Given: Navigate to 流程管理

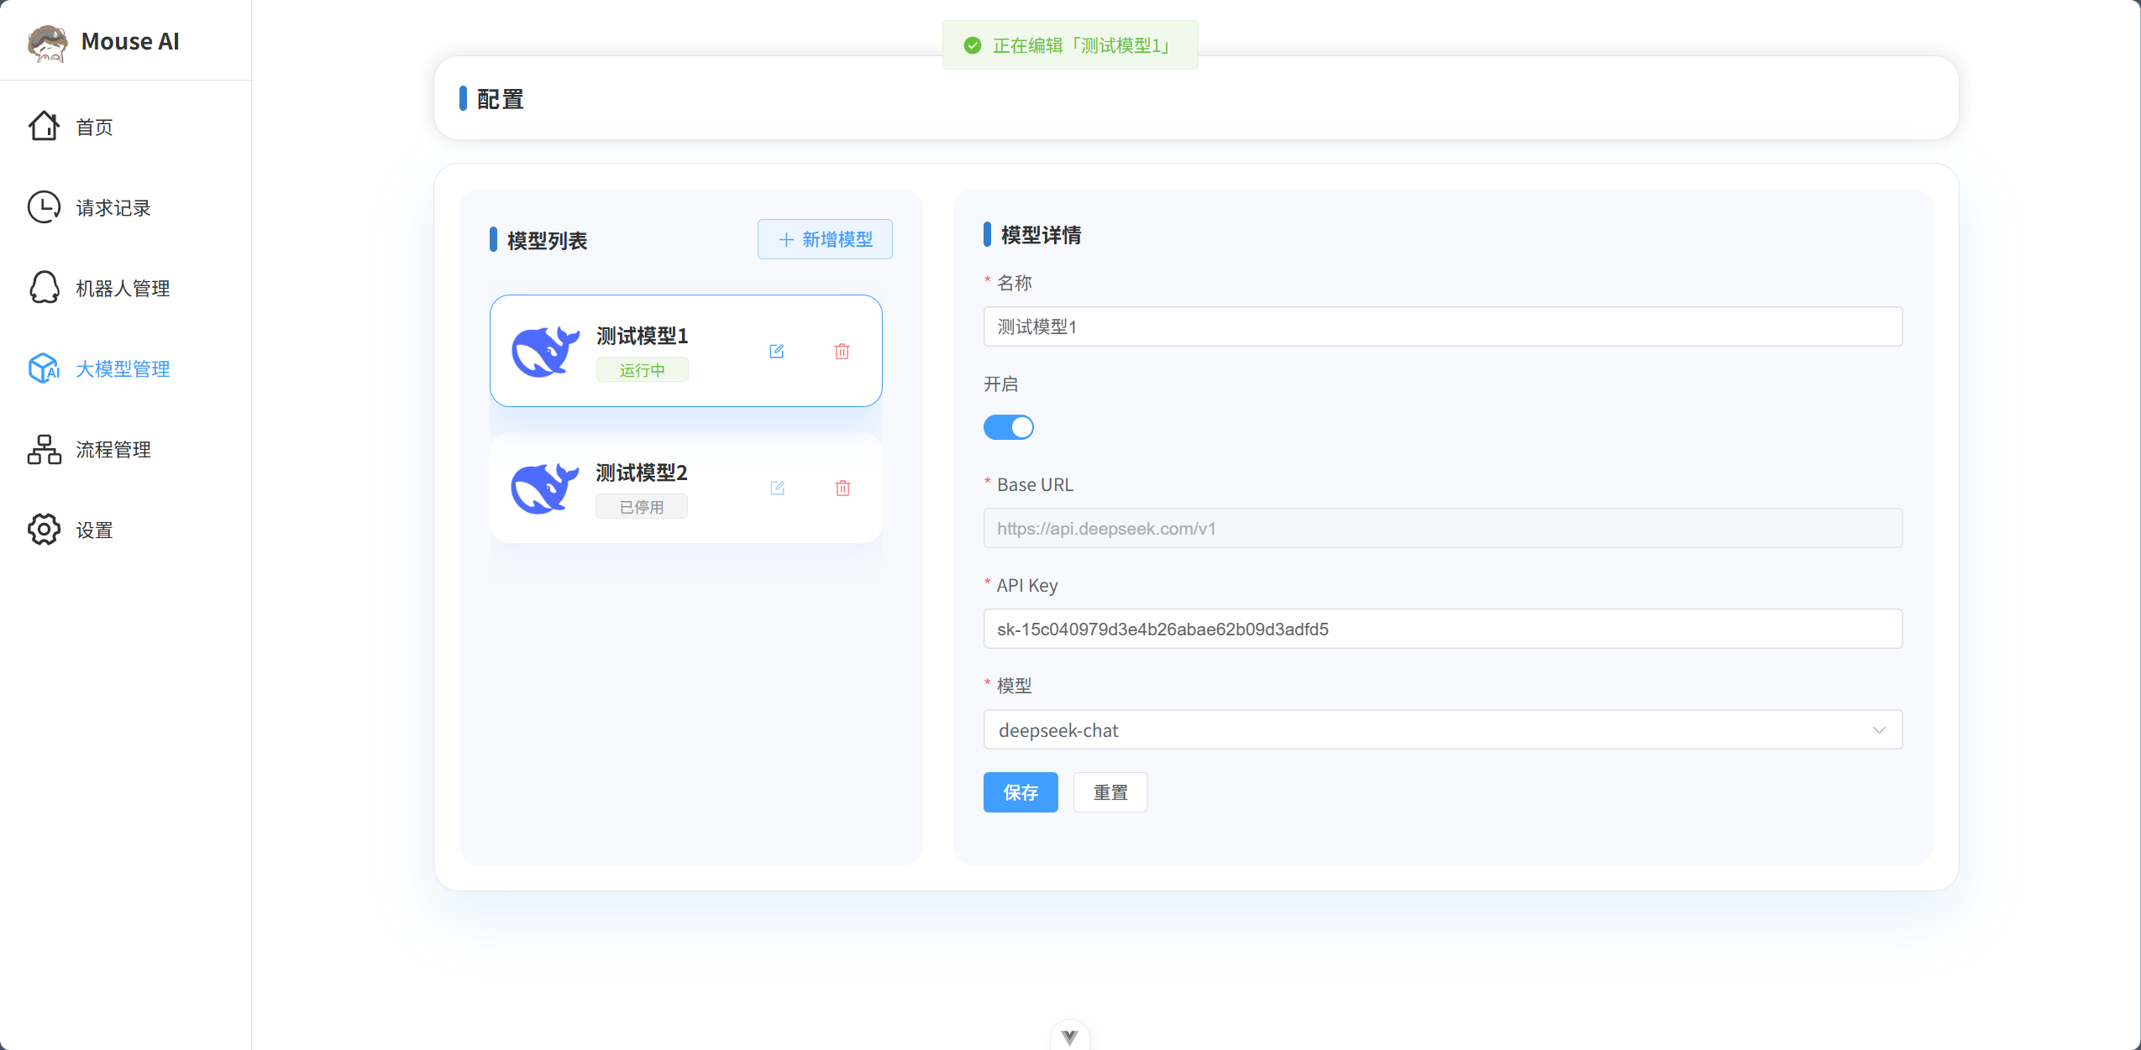Looking at the screenshot, I should pyautogui.click(x=113, y=449).
